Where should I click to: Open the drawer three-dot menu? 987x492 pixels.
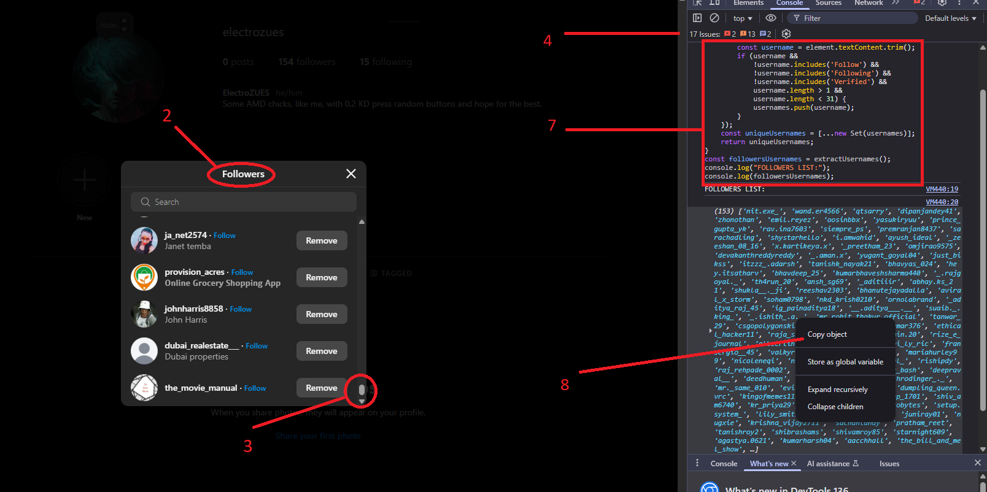point(697,463)
